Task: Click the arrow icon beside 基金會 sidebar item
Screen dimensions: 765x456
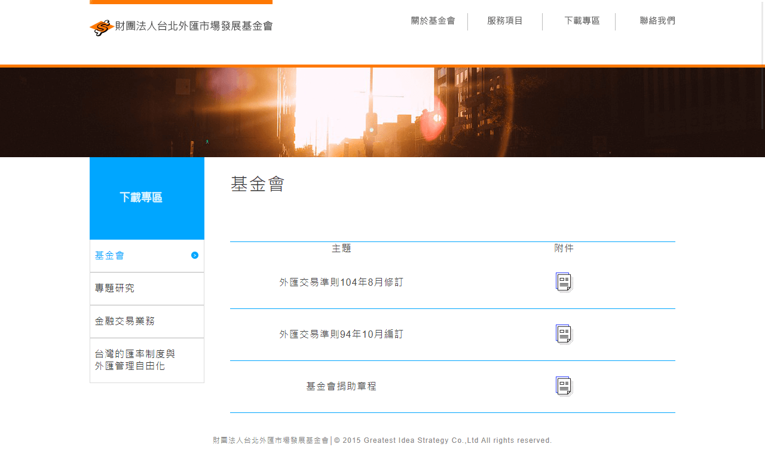Action: tap(195, 255)
